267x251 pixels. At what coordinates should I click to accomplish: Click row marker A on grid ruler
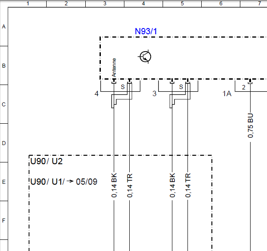coord(4,27)
